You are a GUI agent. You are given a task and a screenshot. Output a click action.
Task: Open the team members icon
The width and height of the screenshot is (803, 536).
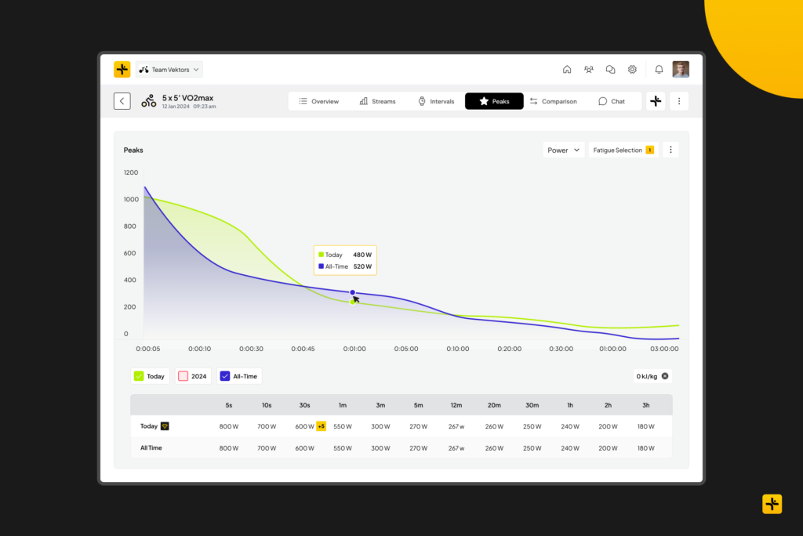pos(589,70)
